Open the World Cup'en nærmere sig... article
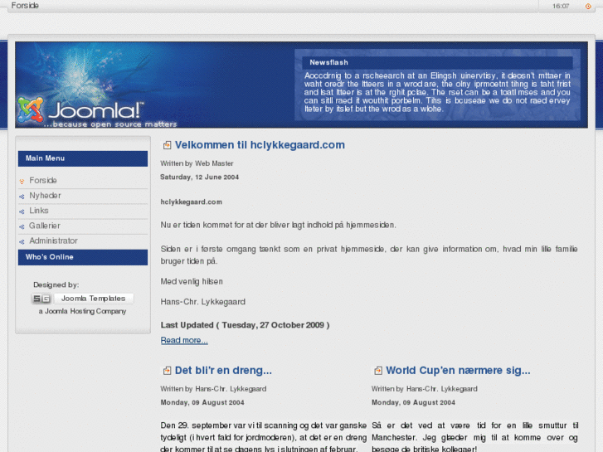Viewport: 603px width, 452px height. pos(458,371)
